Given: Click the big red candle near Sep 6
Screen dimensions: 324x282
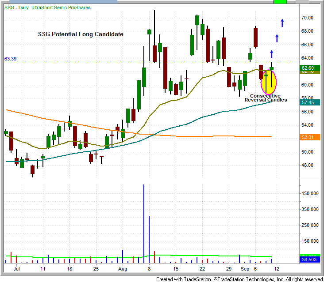Looking at the screenshot, I should pos(255,38).
